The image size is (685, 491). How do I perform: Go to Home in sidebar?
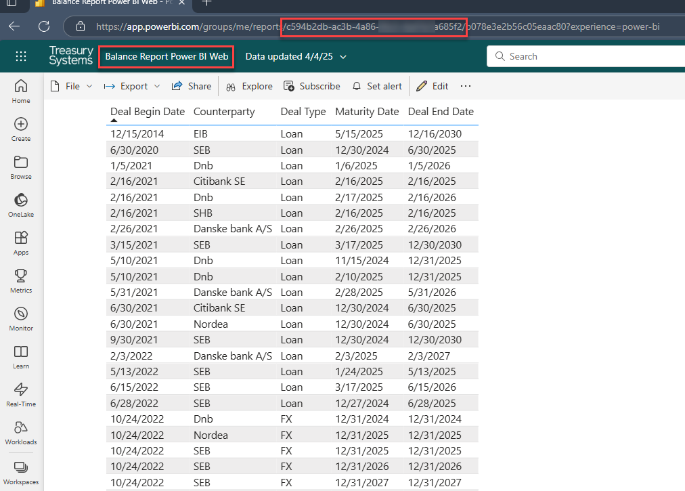pyautogui.click(x=21, y=91)
